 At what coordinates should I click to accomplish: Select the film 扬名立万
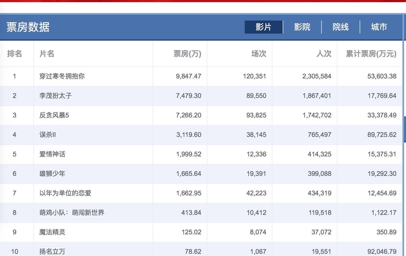[x=52, y=252]
